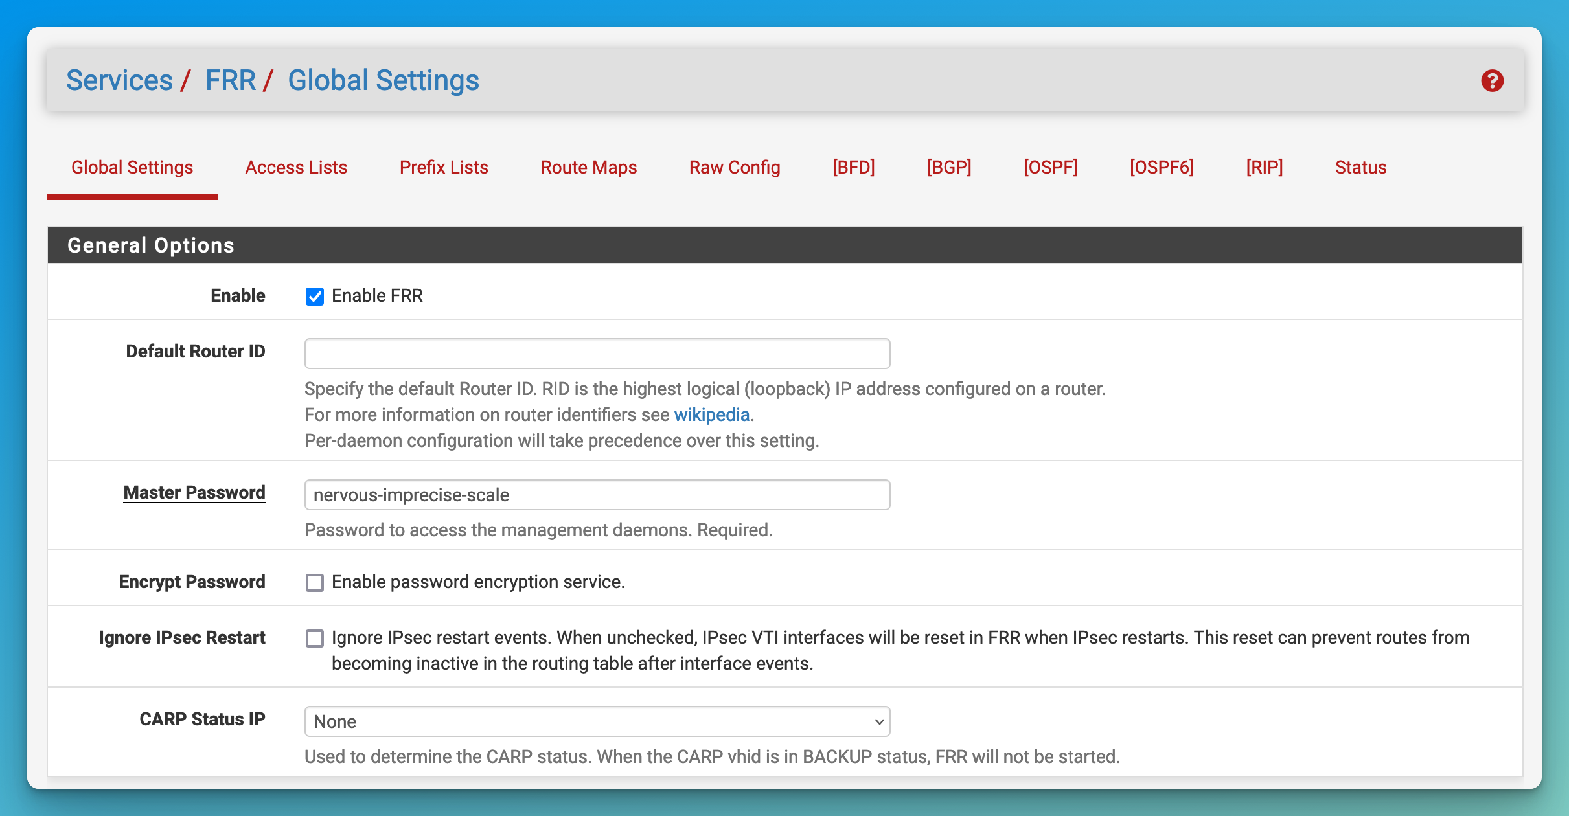
Task: Switch to the Global Settings tab
Action: 132,167
